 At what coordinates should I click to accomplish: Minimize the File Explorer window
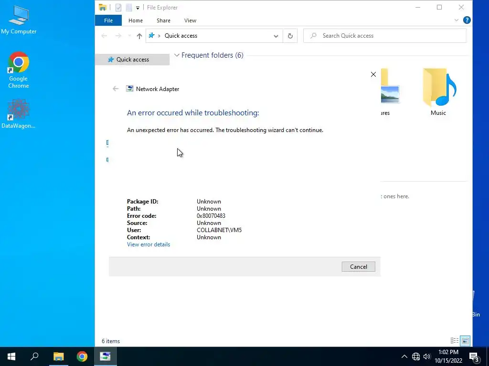417,7
